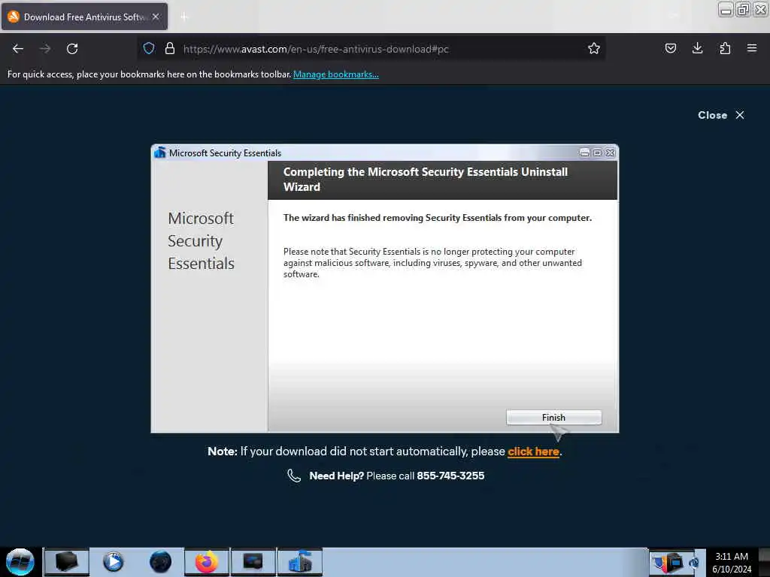770x577 pixels.
Task: Click the Avast logo favicon in tab
Action: (x=14, y=17)
